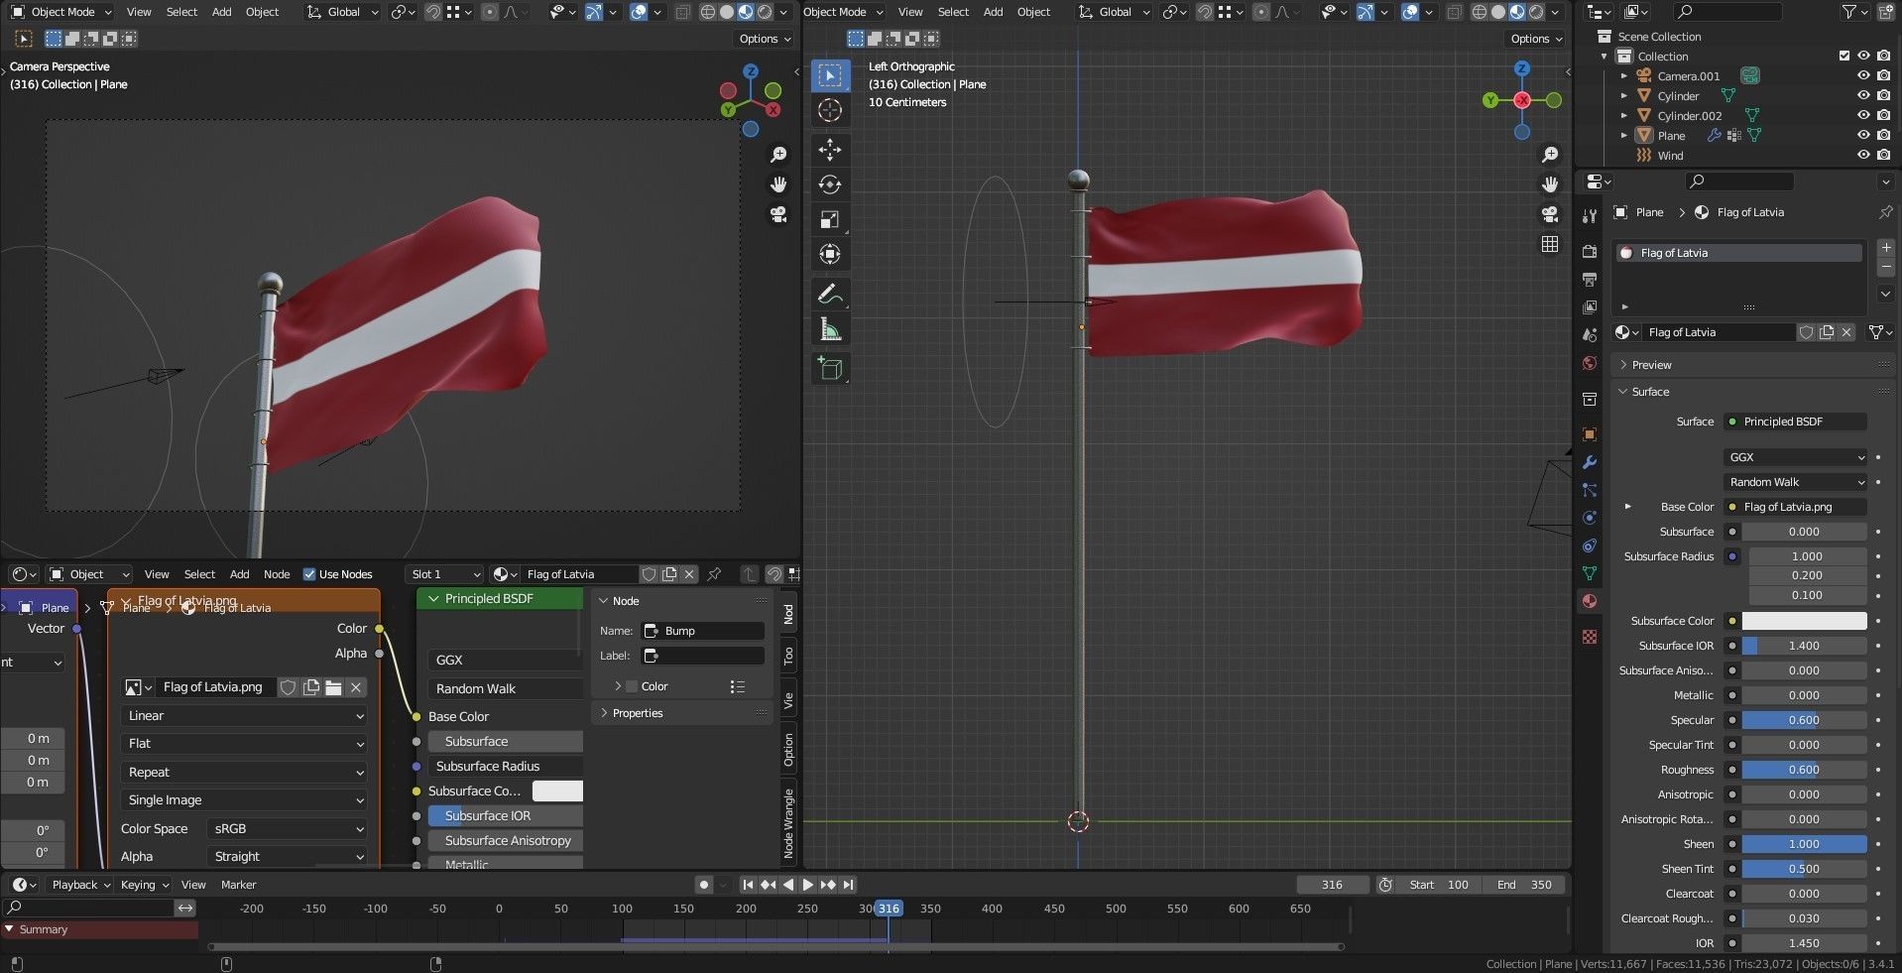This screenshot has width=1902, height=973.
Task: Open Add menu in right viewport
Action: point(993,12)
